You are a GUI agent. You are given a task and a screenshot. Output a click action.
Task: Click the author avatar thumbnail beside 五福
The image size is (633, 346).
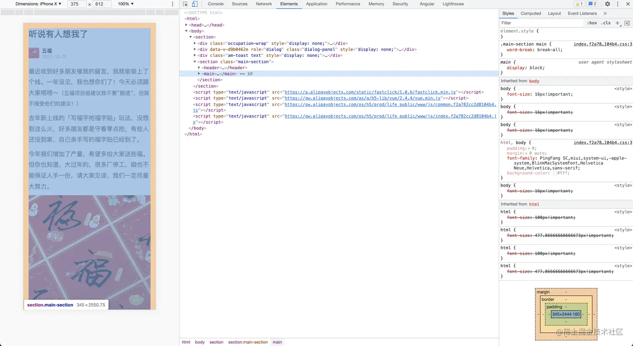tap(34, 53)
